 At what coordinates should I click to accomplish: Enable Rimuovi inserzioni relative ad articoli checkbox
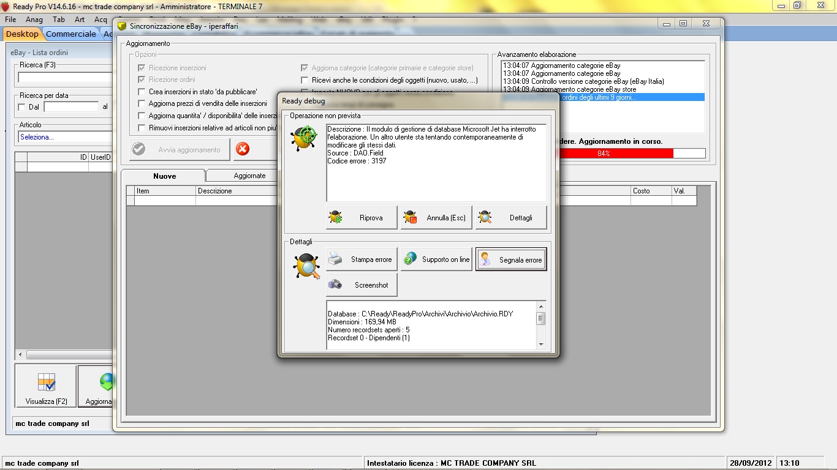click(142, 128)
